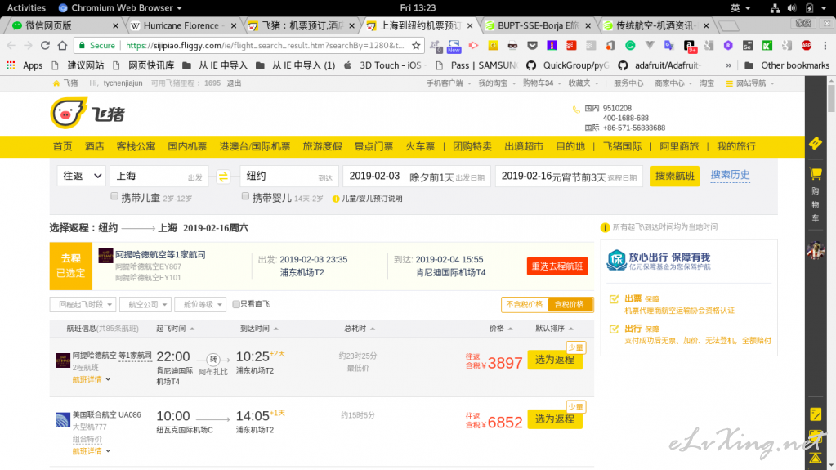The width and height of the screenshot is (836, 470).
Task: Click the Etihad airline logo in first result
Action: tap(63, 360)
